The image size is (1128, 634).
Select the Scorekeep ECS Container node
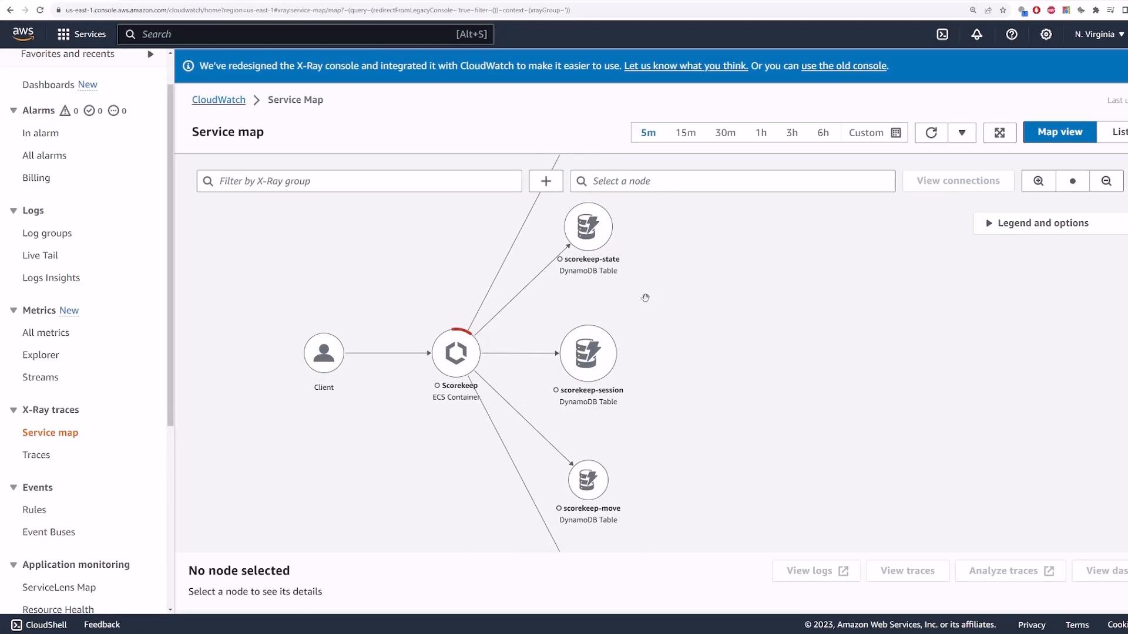(x=456, y=353)
